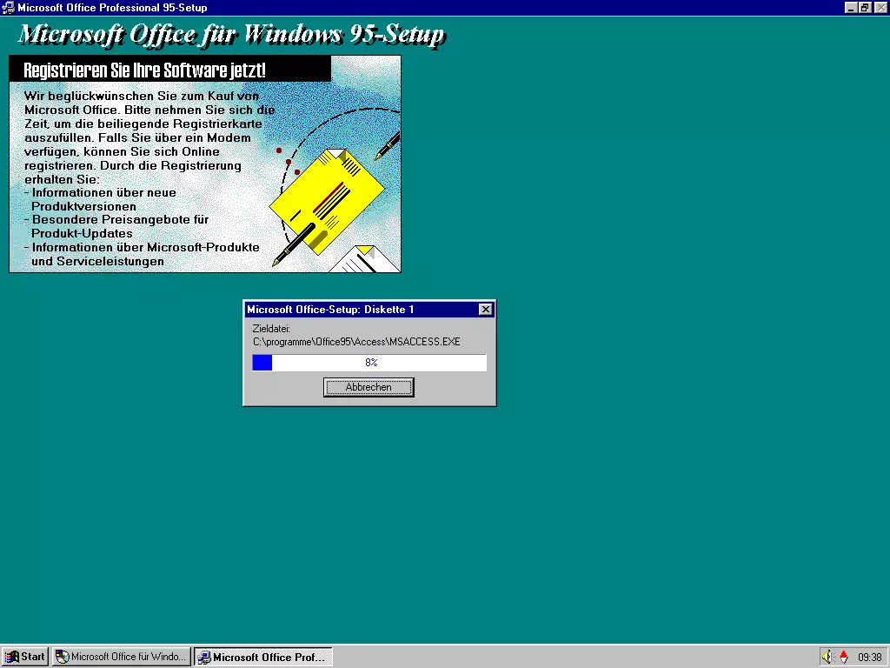Screen dimensions: 890x668
Task: Click the line und Serviceleistungen
Action: click(97, 261)
